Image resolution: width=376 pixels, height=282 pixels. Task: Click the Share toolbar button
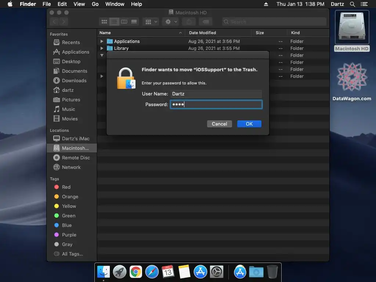189,22
